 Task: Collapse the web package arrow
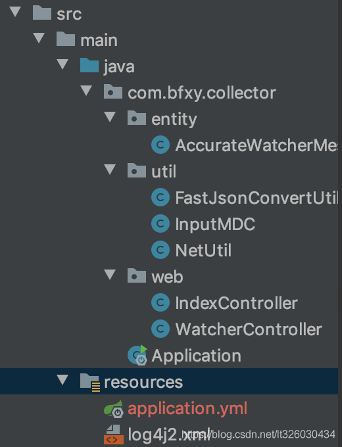coord(110,275)
